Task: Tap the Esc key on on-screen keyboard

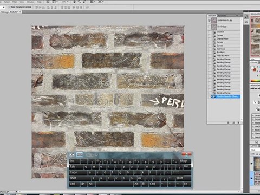Action: tap(74, 161)
